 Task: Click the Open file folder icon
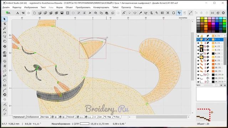point(40,13)
